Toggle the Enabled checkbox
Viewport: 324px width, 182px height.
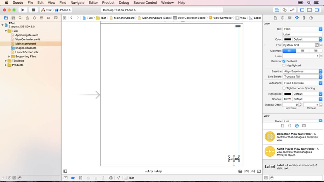tap(284, 61)
